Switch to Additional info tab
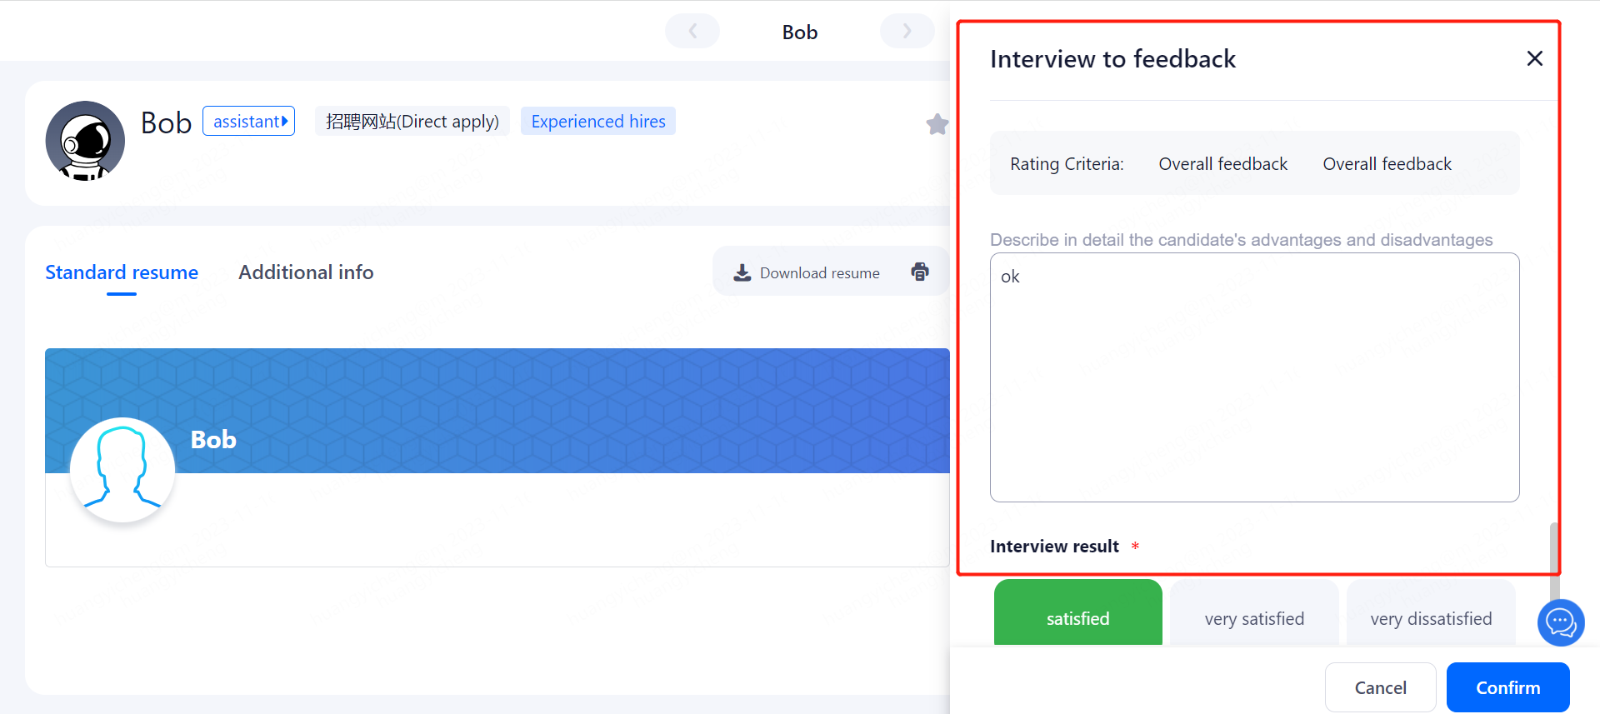Image resolution: width=1600 pixels, height=714 pixels. (306, 272)
